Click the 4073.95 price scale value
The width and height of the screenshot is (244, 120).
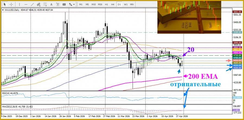coord(237,90)
